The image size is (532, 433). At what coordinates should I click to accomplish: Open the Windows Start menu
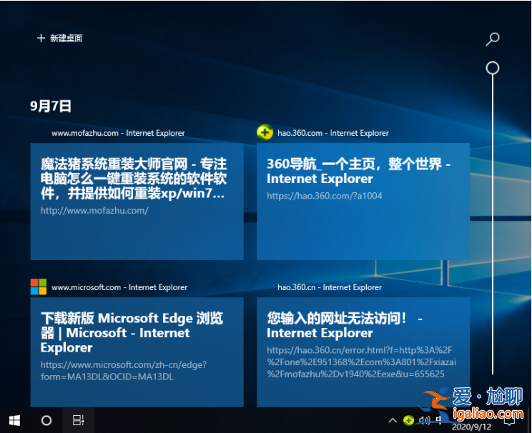tap(14, 420)
